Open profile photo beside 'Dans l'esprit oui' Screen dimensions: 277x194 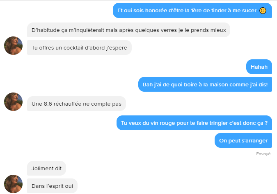[13, 184]
